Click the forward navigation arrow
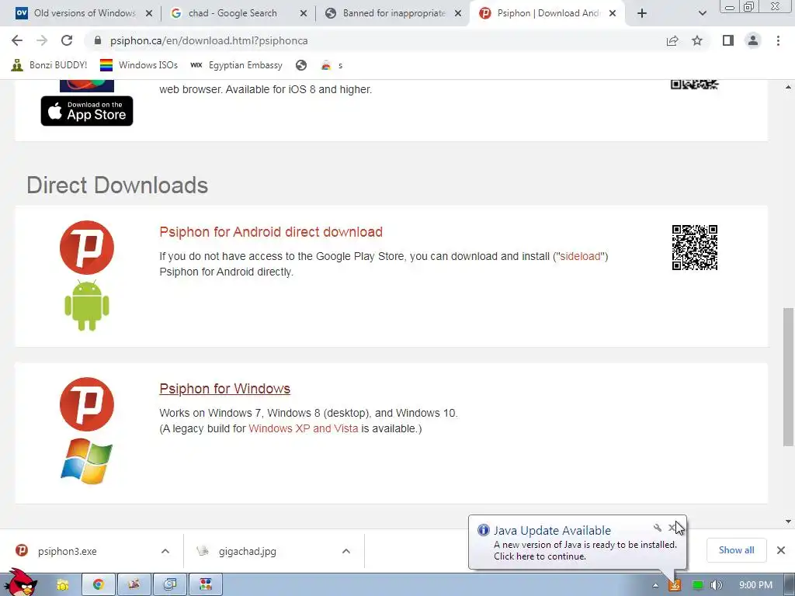The image size is (795, 596). (42, 40)
